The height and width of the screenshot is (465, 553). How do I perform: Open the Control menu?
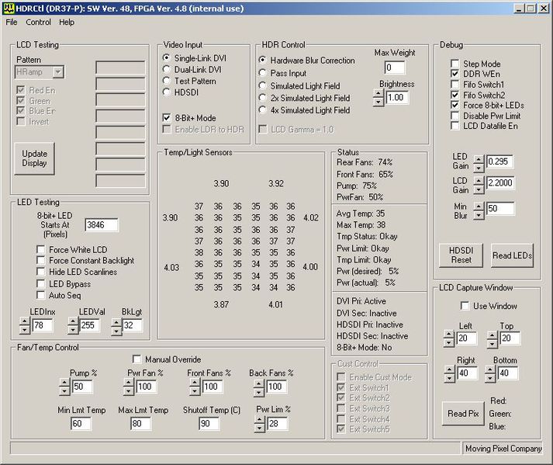pos(38,22)
